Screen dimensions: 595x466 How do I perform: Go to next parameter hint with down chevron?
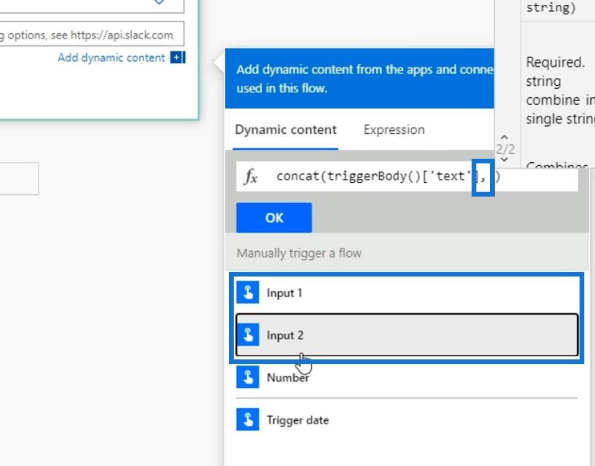point(504,159)
